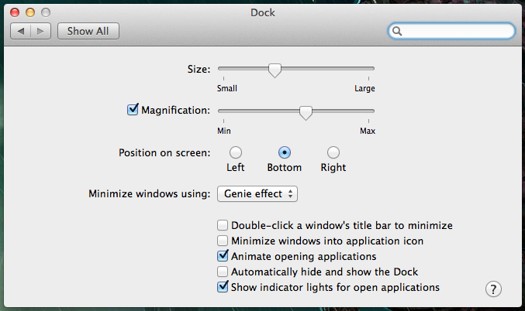Viewport: 525px width, 311px height.
Task: Enable automatically hide and show the Dock
Action: (x=223, y=272)
